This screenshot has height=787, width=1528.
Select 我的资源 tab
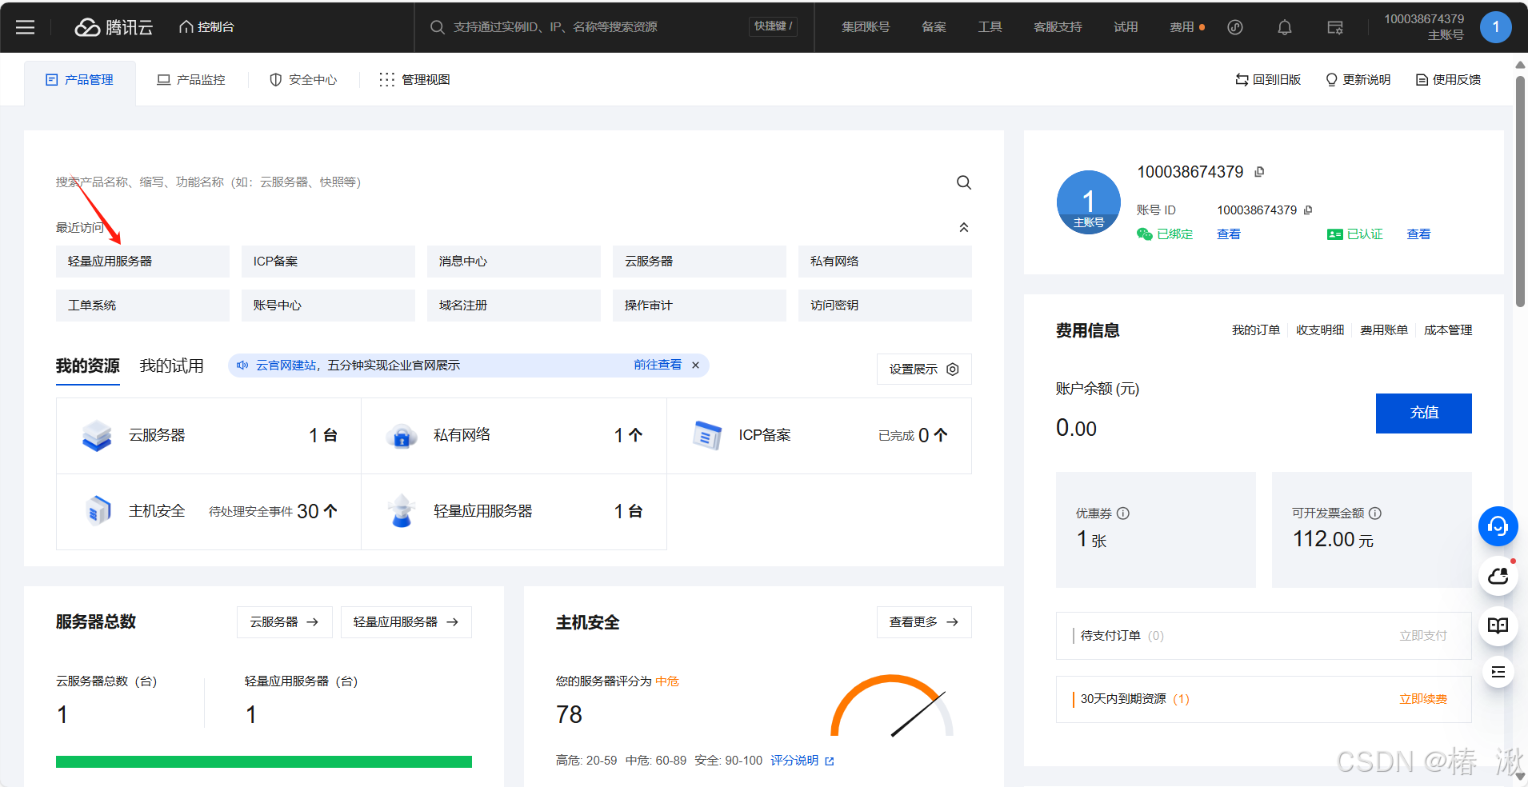point(88,366)
